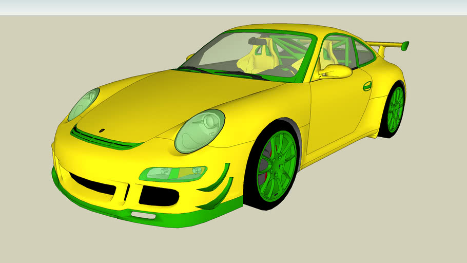467x263 pixels.
Task: Select the car's larger, nearer round headlight
Action: (199, 131)
